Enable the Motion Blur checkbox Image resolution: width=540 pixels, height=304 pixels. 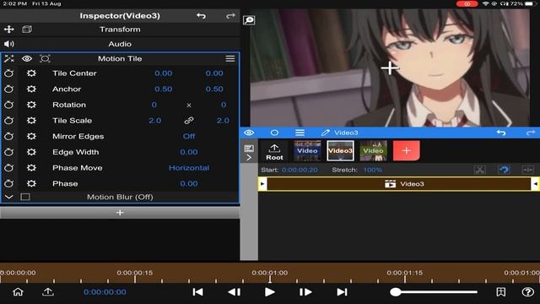tap(25, 197)
